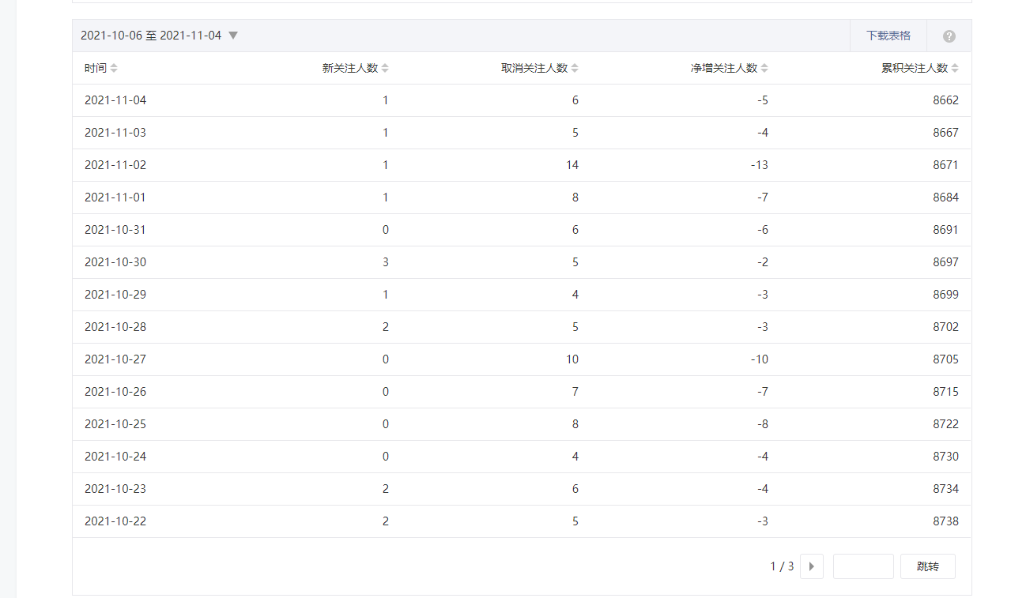The width and height of the screenshot is (1011, 598).
Task: Click the 2021-10-27 date cell
Action: point(115,359)
